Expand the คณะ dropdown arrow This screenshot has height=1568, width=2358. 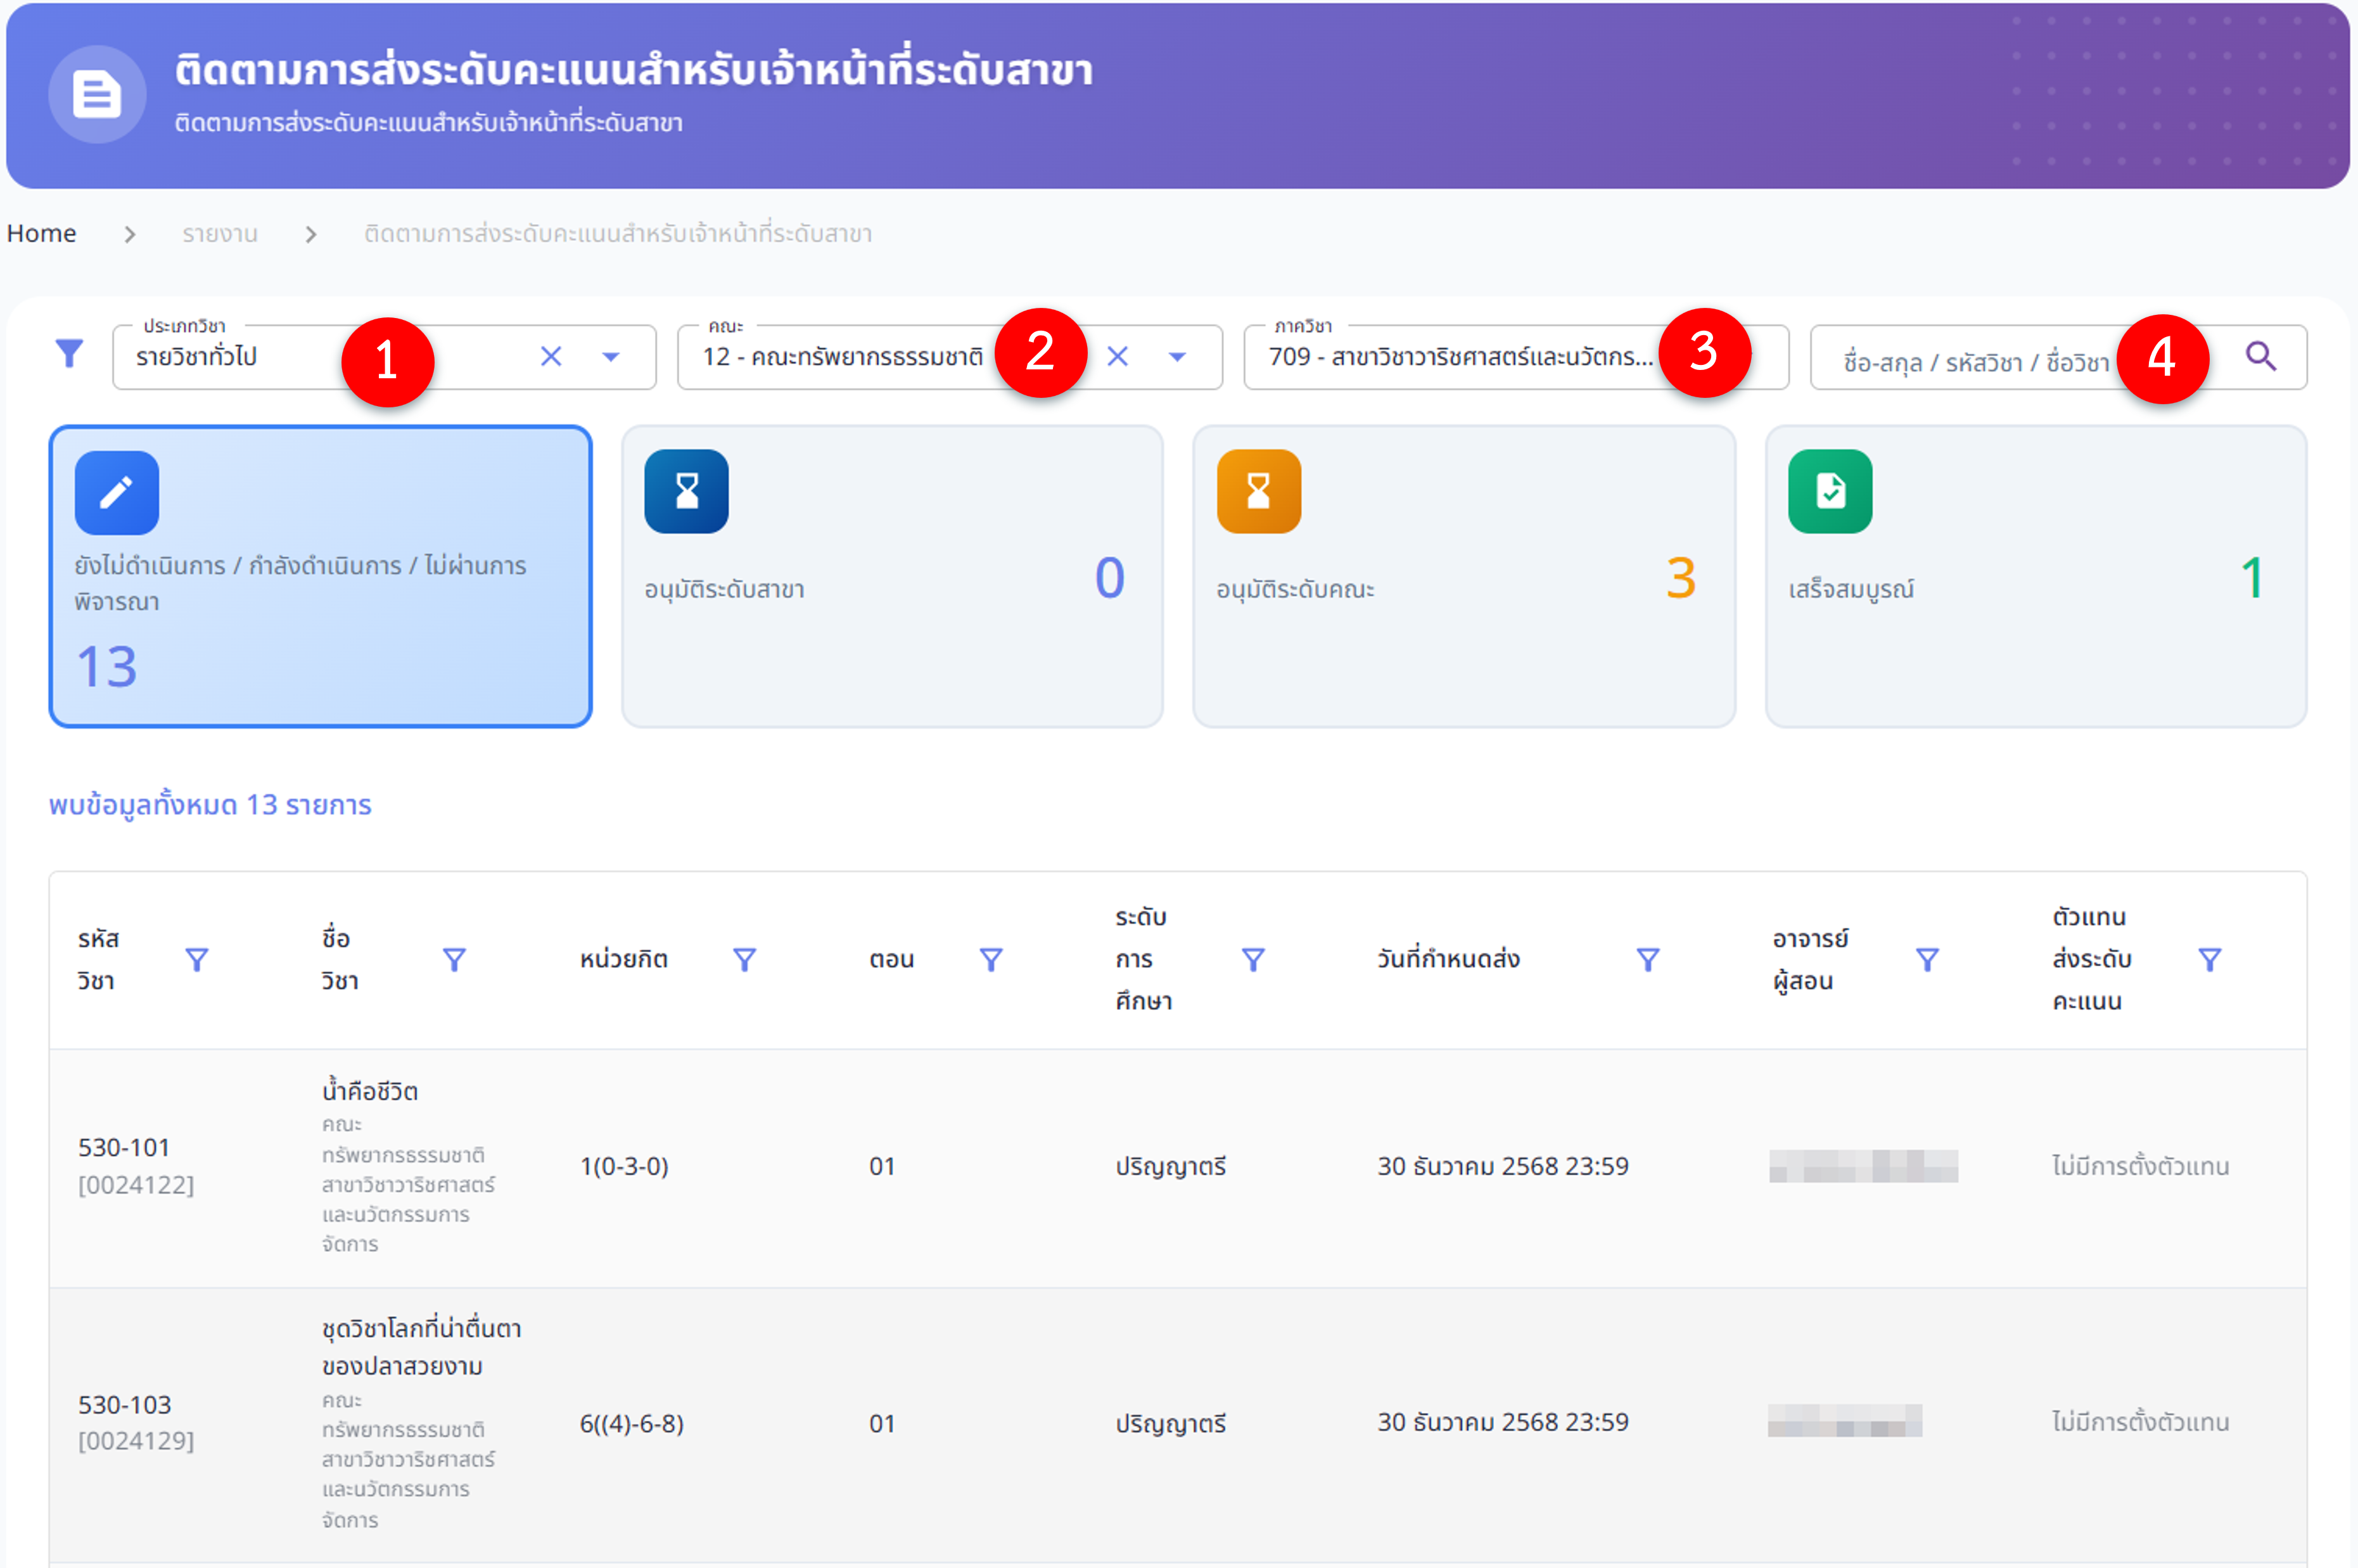[x=1177, y=356]
